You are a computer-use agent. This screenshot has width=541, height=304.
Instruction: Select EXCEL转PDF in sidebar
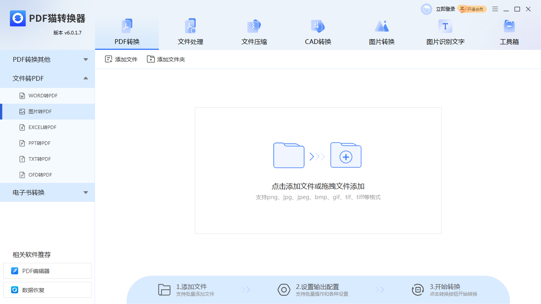coord(48,127)
